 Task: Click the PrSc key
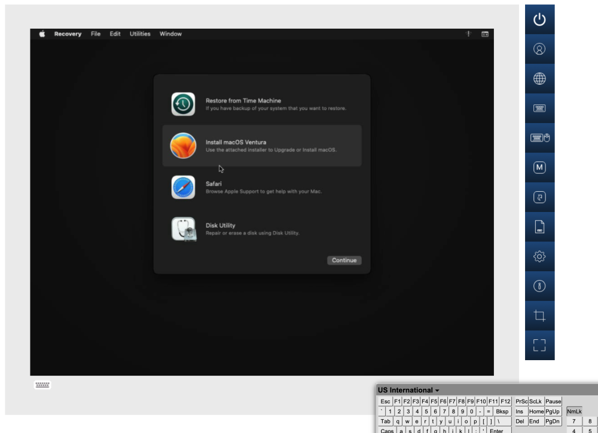[x=521, y=401]
